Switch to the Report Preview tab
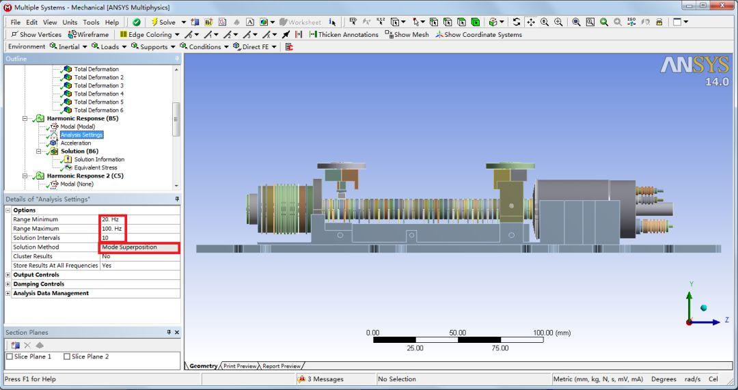The width and height of the screenshot is (738, 390). [282, 366]
